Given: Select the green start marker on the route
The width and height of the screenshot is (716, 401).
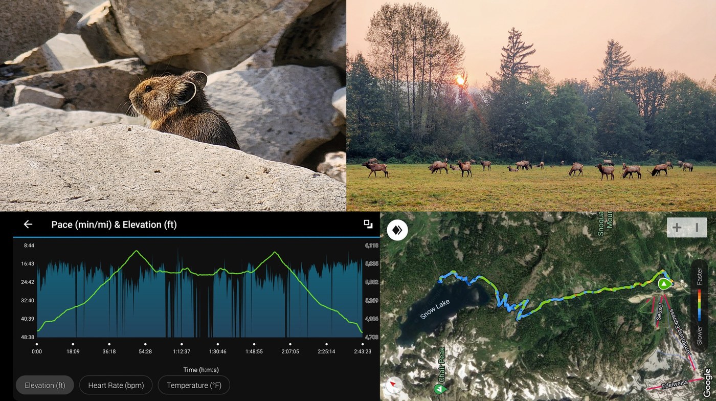Looking at the screenshot, I should (x=664, y=283).
